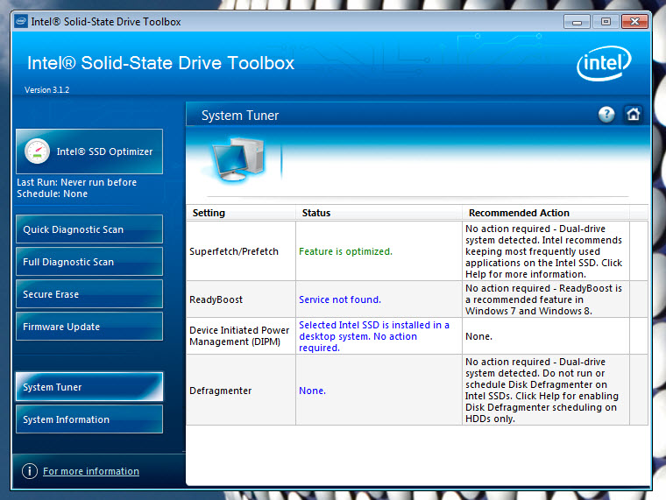Select the Device Initiated Power Management cell

(x=241, y=335)
